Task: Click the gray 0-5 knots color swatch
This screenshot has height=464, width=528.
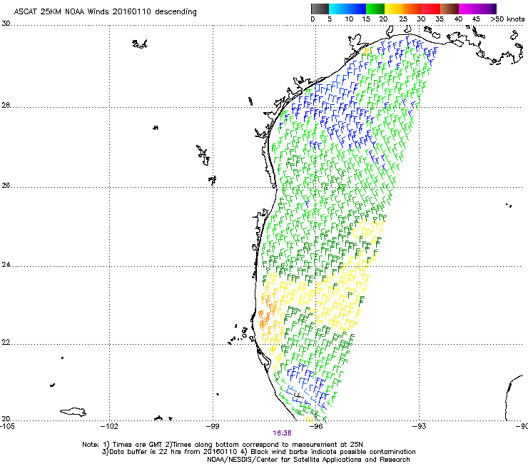Action: [x=320, y=9]
